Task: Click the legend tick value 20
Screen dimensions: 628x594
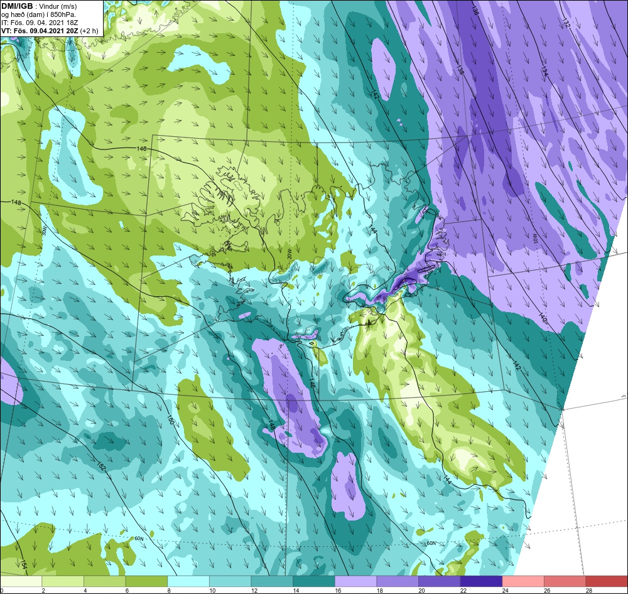Action: 422,590
